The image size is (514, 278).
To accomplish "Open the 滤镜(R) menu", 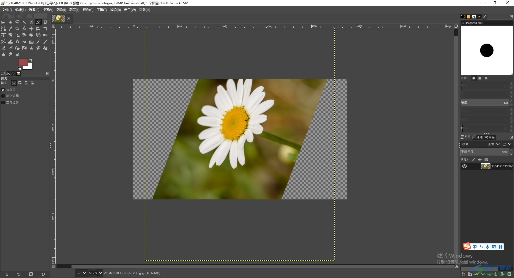I will click(115, 10).
